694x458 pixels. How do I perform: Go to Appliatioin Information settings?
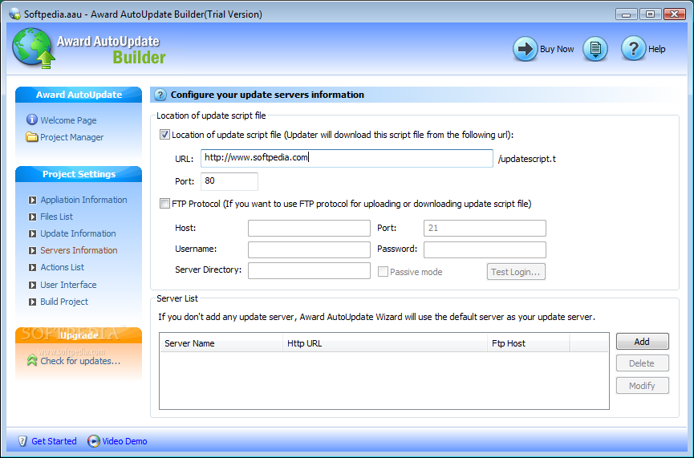tap(83, 200)
